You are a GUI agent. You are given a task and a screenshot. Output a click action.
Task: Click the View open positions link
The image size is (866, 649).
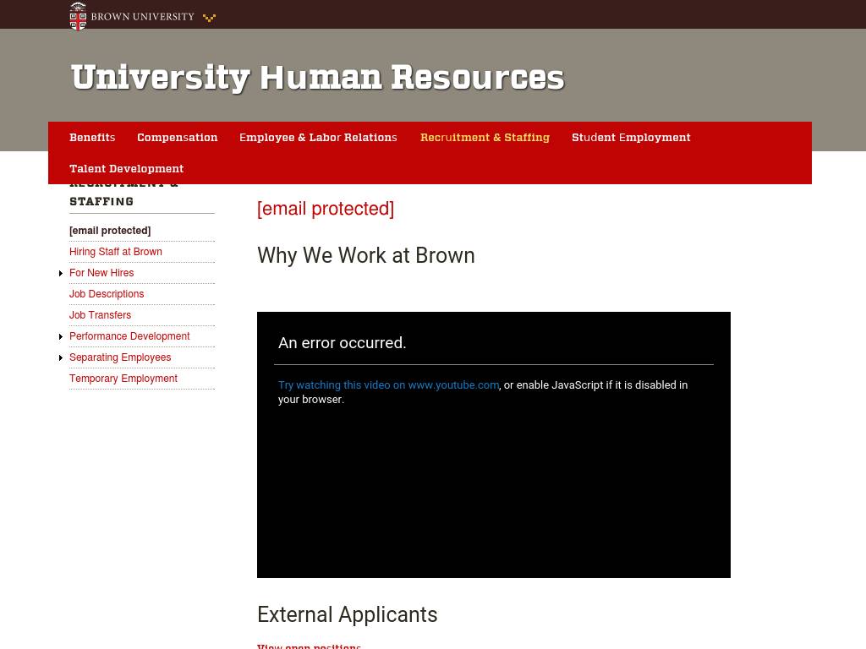[309, 646]
